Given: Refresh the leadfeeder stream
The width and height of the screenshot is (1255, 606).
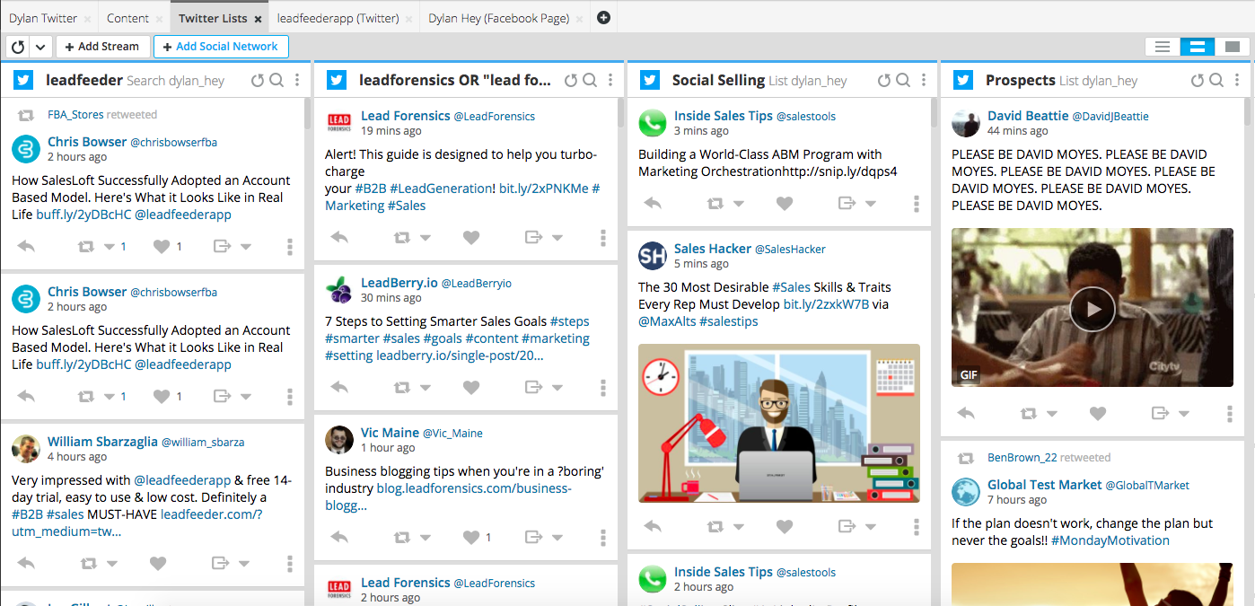Looking at the screenshot, I should (258, 81).
